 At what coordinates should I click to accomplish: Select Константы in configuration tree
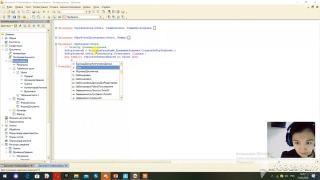[x=14, y=42]
